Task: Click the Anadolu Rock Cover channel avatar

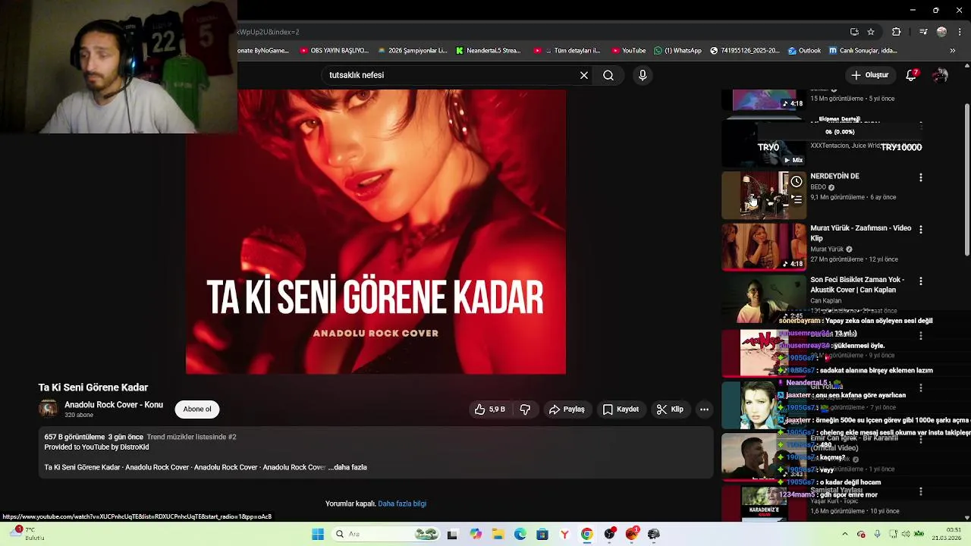Action: 48,409
